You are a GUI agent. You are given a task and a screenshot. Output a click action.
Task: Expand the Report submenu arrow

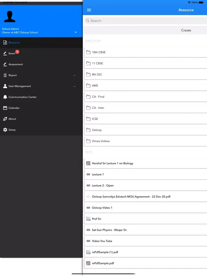point(75,75)
